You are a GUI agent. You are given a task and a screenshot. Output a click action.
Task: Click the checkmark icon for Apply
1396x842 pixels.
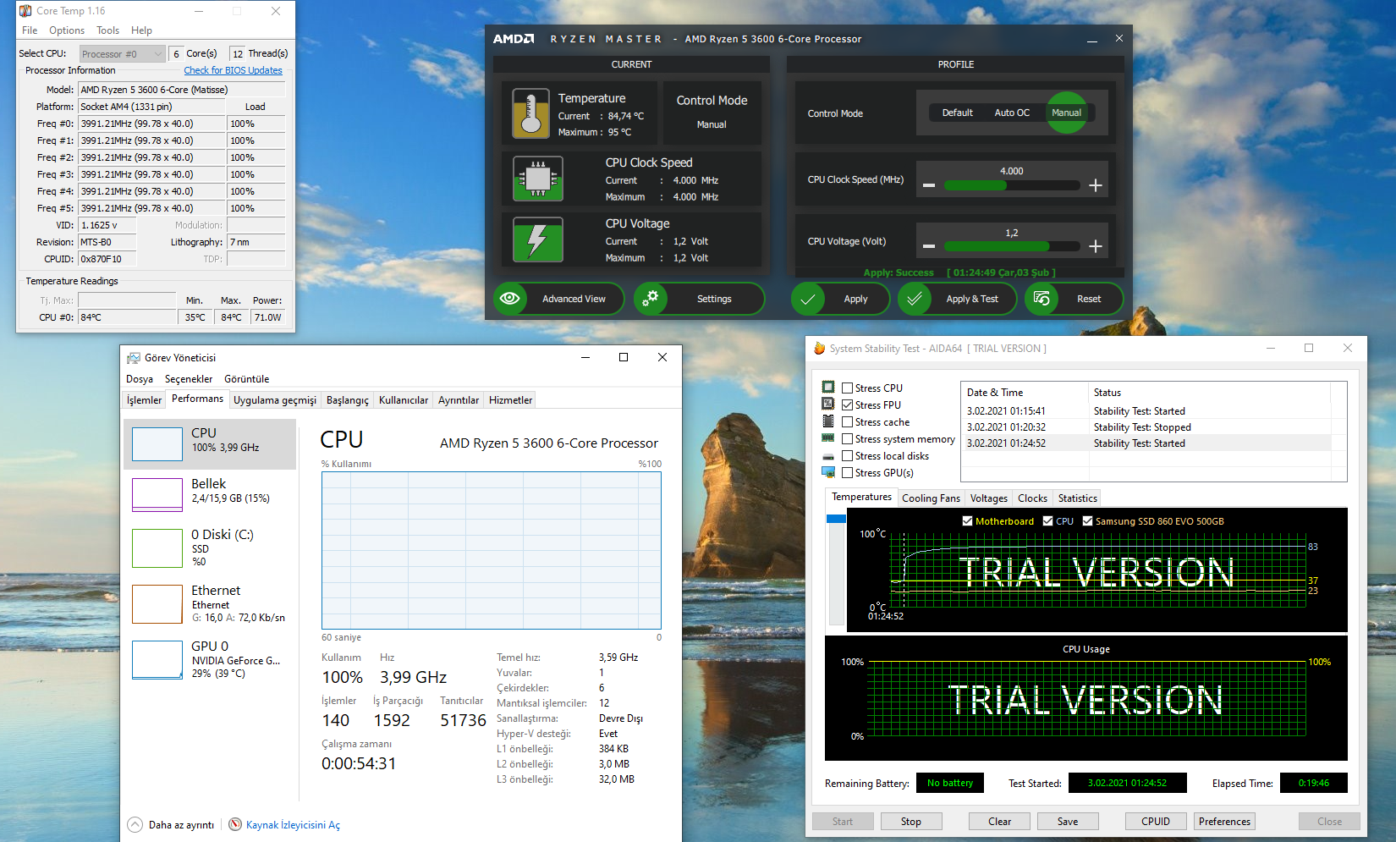point(808,299)
